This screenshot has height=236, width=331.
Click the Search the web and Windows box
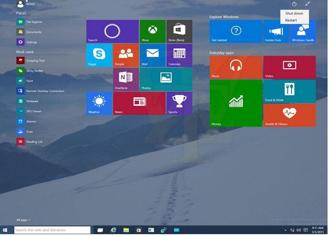coord(52,230)
